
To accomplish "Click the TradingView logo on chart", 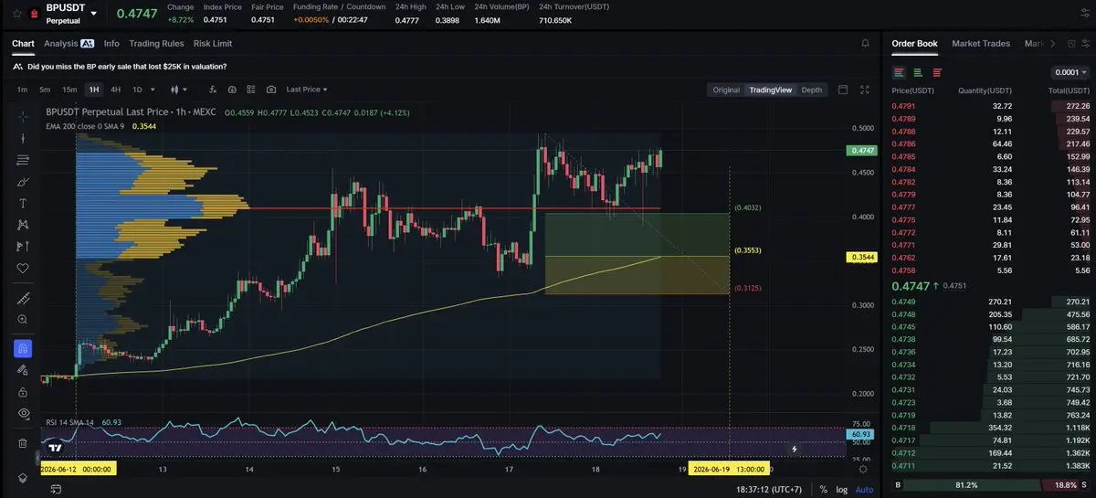I will (56, 449).
